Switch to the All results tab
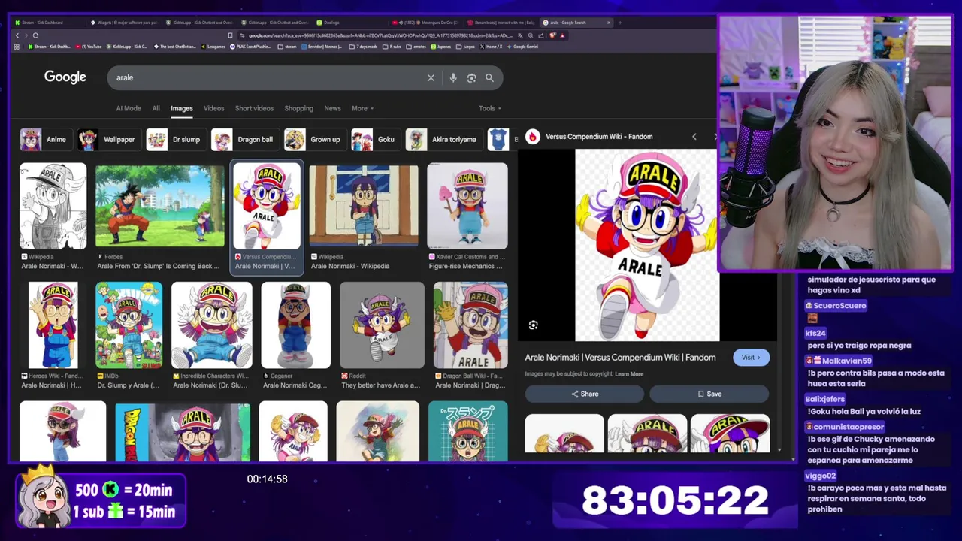Image resolution: width=962 pixels, height=541 pixels. [x=156, y=108]
